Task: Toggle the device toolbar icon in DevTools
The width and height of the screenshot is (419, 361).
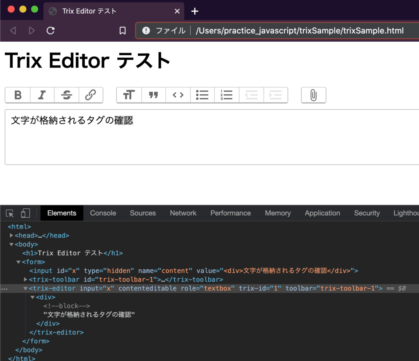Action: [x=25, y=213]
